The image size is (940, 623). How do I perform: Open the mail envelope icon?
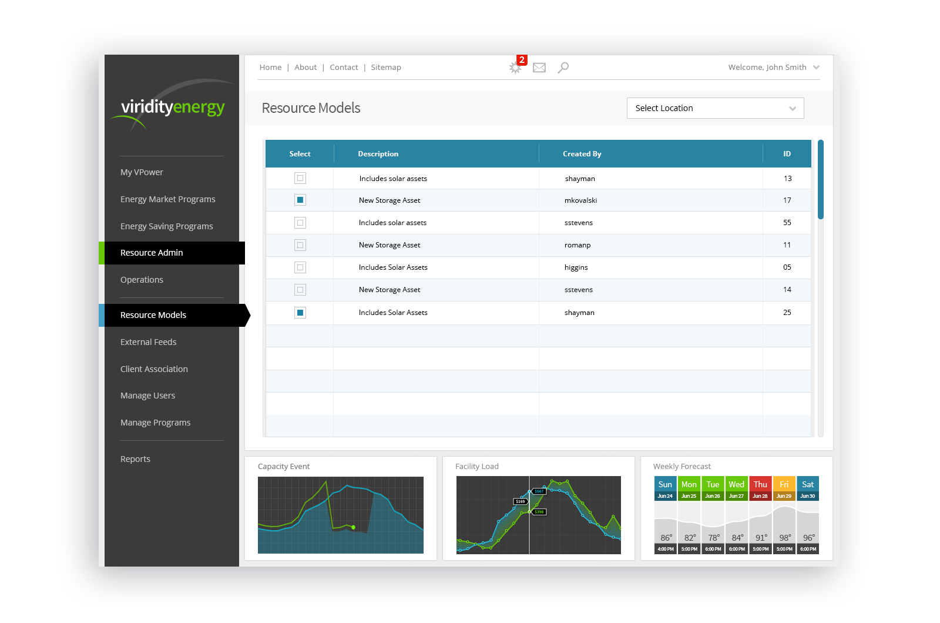(539, 68)
